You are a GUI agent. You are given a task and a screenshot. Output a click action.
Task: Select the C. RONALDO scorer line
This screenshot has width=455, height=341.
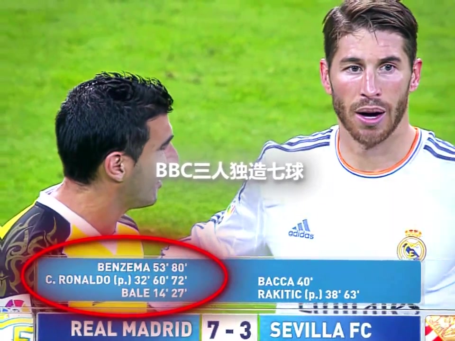click(116, 280)
